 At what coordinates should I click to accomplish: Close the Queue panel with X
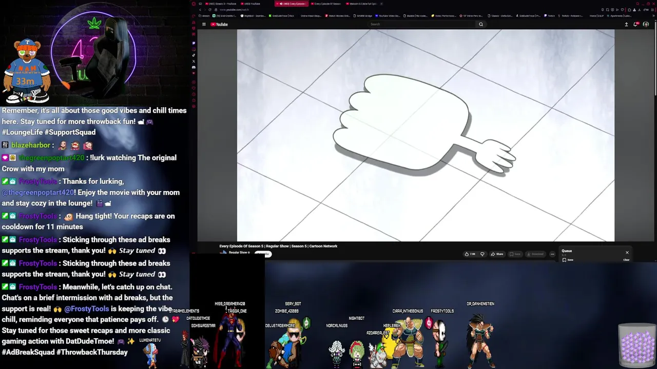627,252
